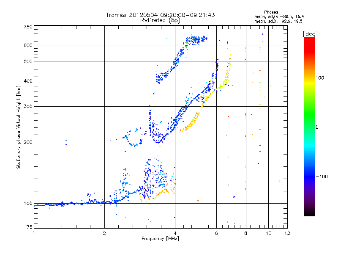Click the x-axis tick label '4'
The image size is (338, 254).
(x=175, y=233)
